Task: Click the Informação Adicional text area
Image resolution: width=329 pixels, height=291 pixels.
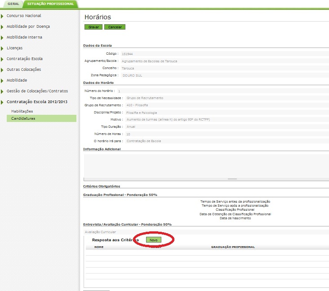Action: [x=206, y=165]
